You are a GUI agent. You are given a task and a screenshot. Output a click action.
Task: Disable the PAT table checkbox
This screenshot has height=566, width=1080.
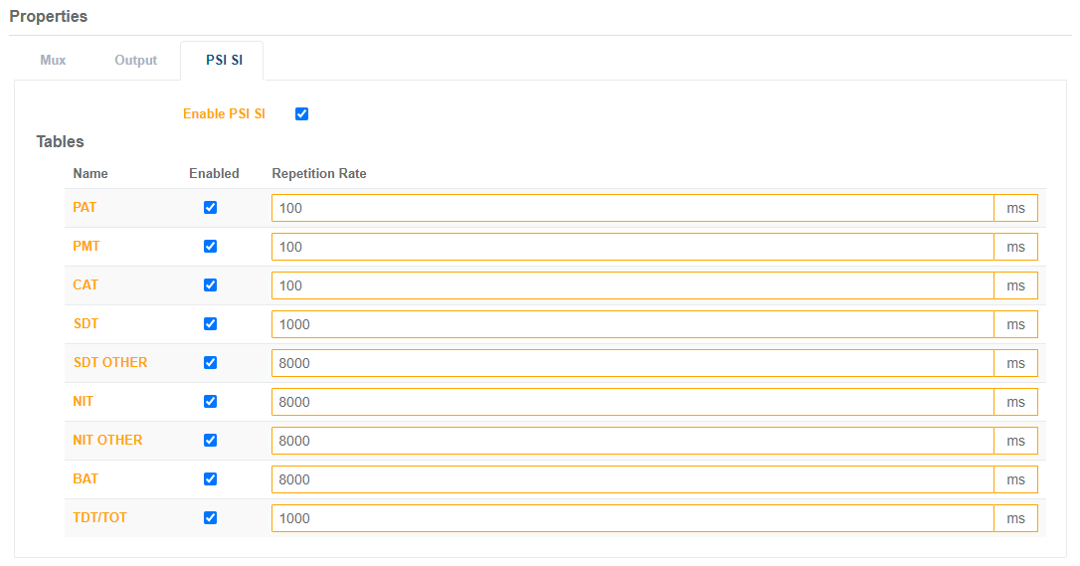210,207
